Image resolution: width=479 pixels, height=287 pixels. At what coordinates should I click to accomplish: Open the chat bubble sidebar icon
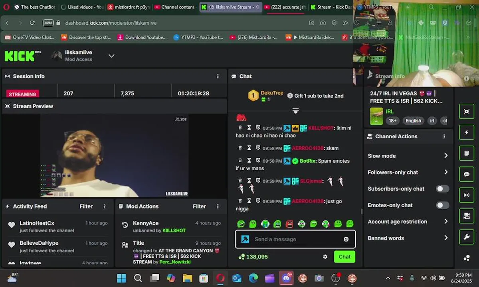tap(467, 174)
